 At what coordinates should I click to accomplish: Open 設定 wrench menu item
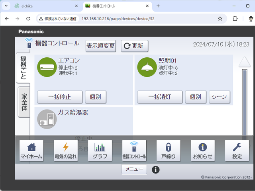coord(237,150)
